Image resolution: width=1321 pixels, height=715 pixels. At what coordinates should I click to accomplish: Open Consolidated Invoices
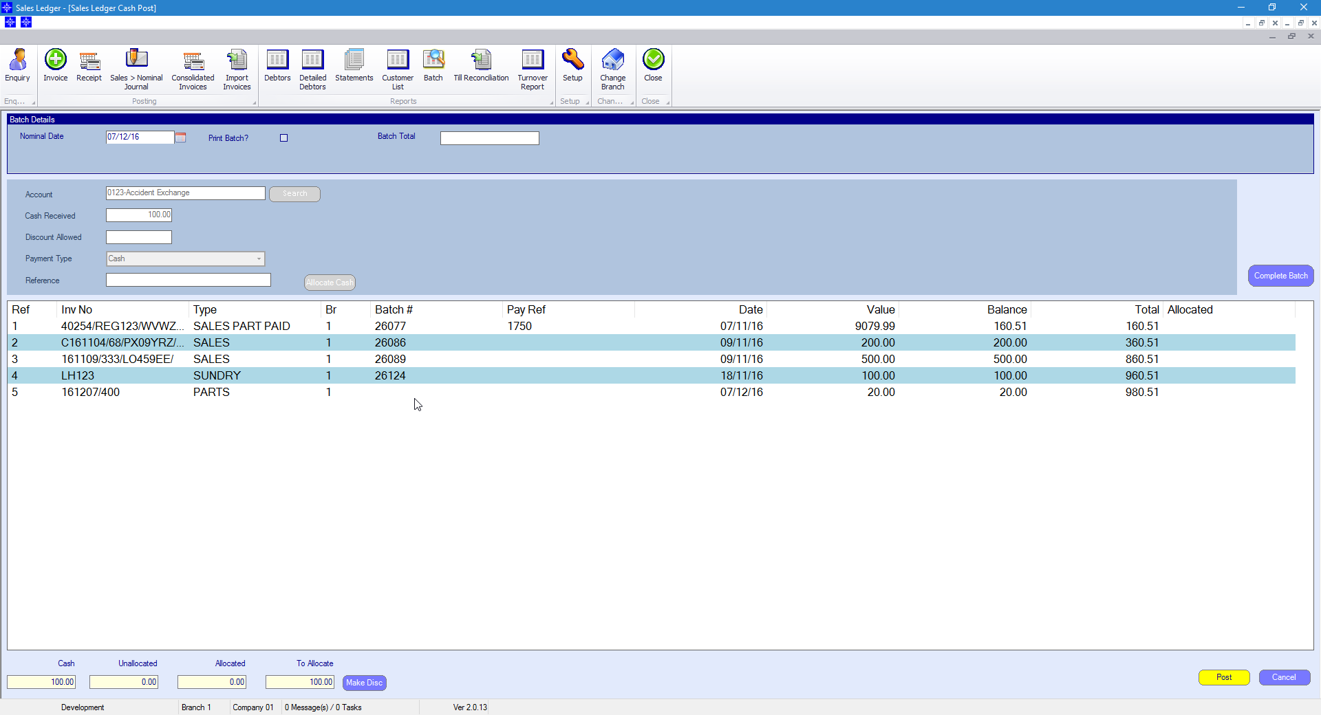(x=193, y=69)
